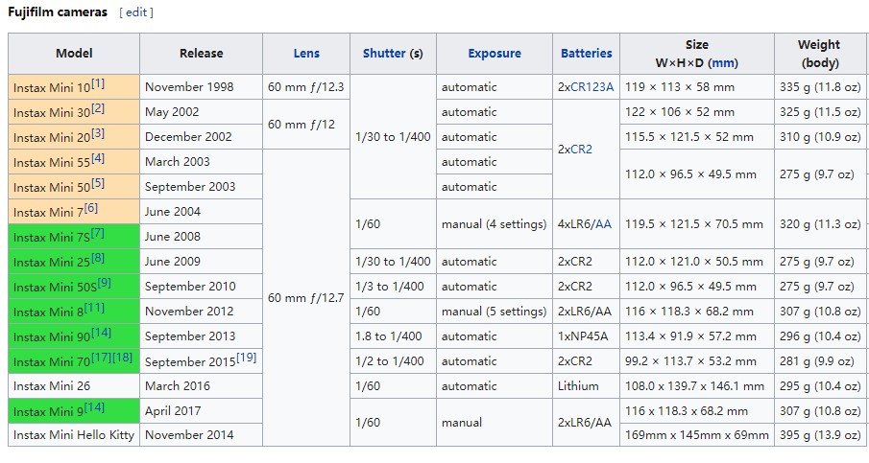Open reference [14] next to Instax Mini 9
The image size is (869, 463).
[x=94, y=407]
